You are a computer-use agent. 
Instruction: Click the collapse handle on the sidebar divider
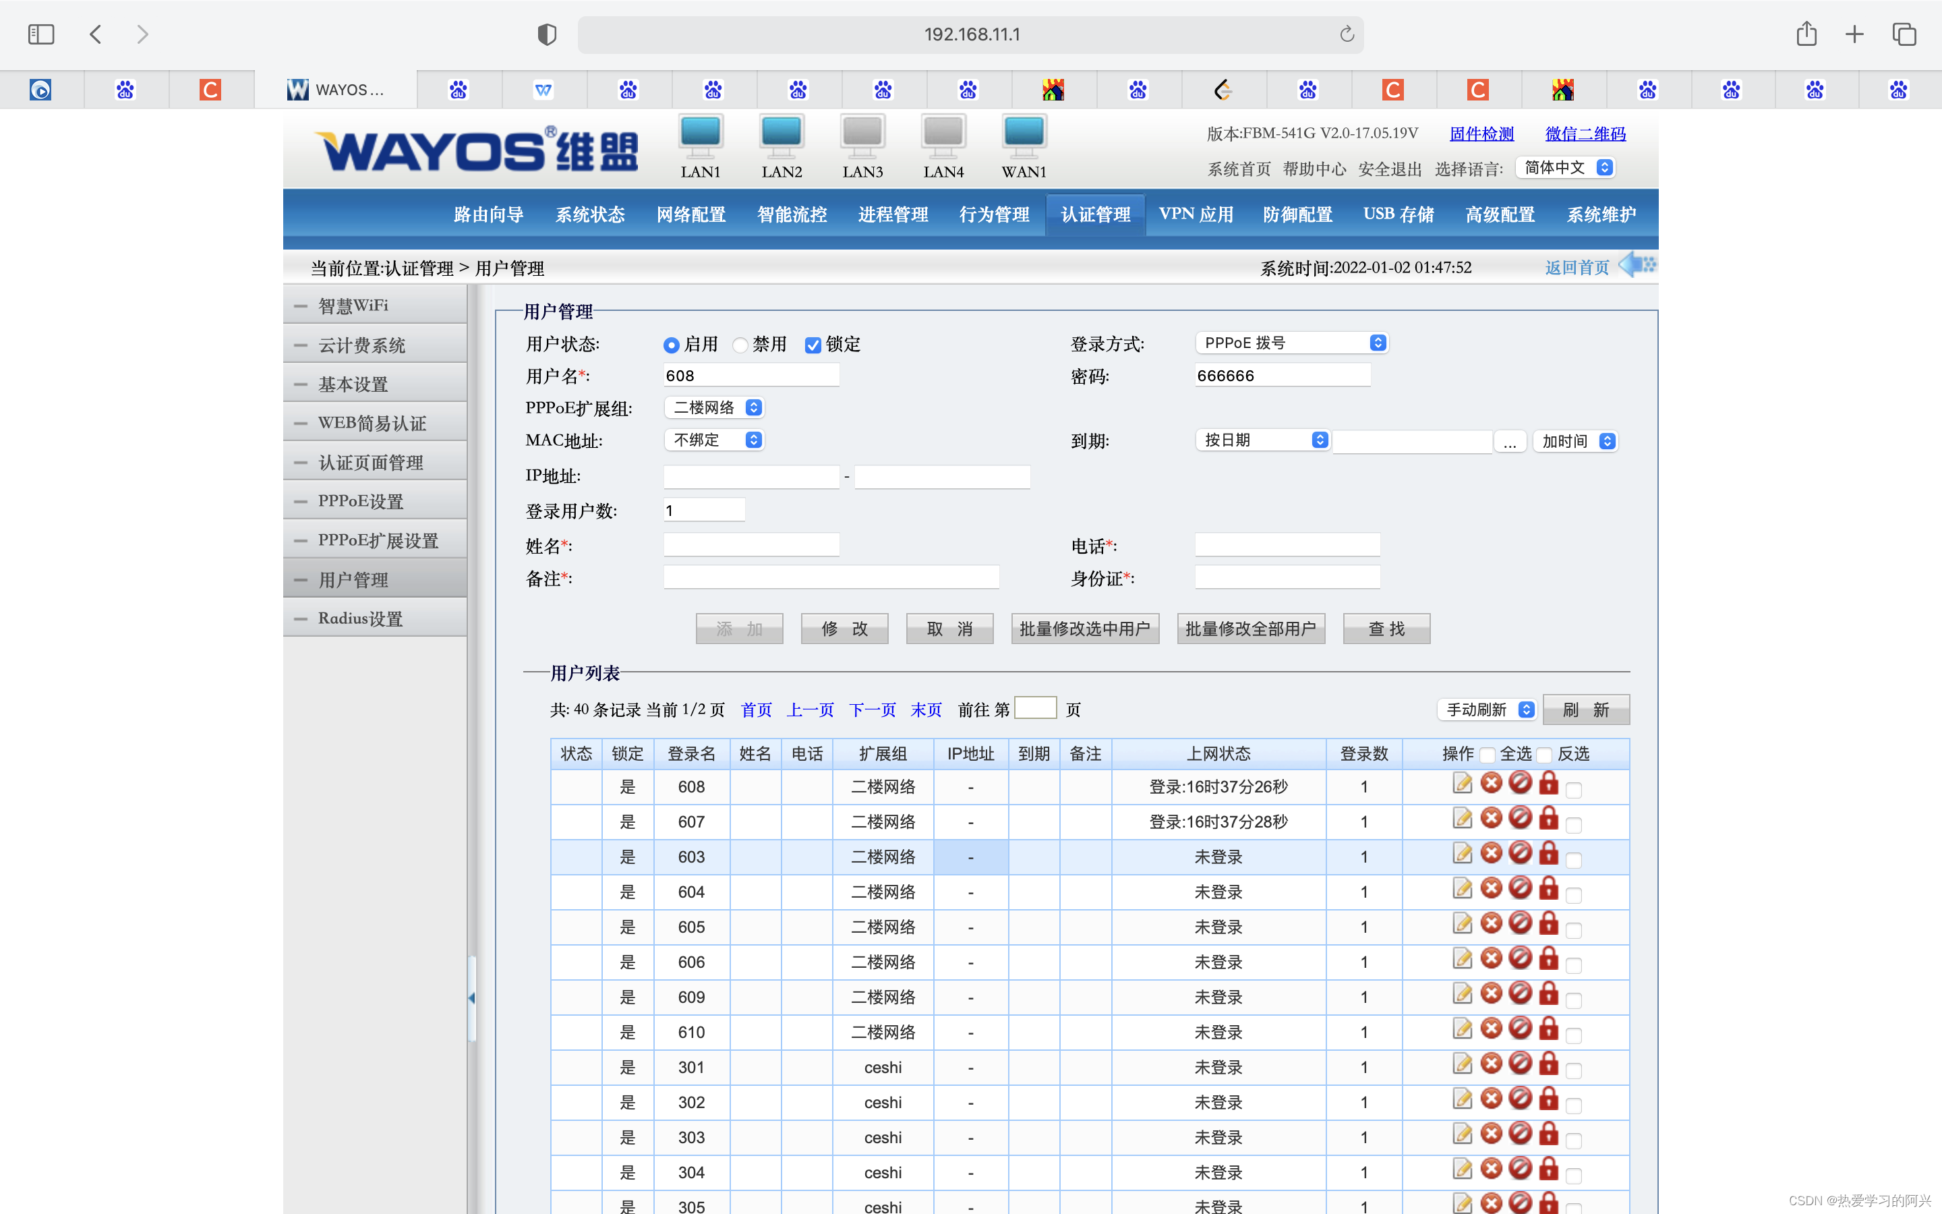472,998
